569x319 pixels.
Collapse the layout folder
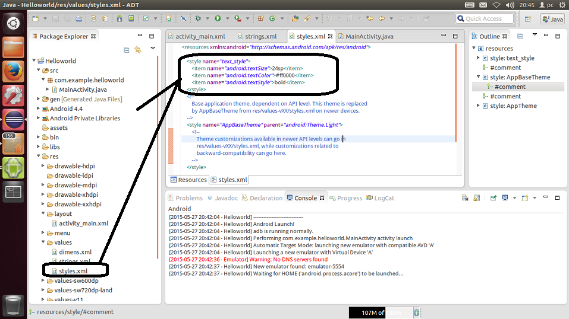coord(43,213)
